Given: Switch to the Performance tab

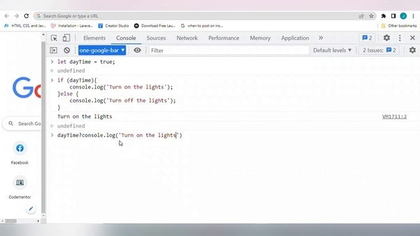Looking at the screenshot, I should click(x=224, y=38).
